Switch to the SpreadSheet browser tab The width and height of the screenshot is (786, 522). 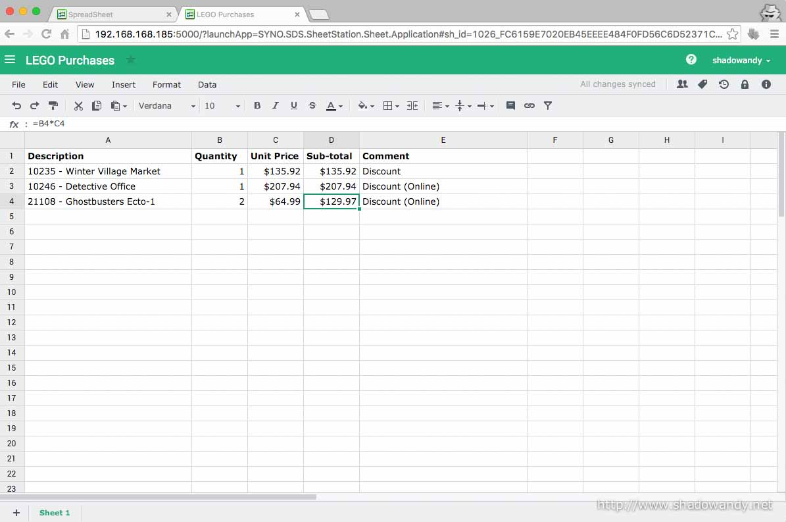click(x=112, y=14)
